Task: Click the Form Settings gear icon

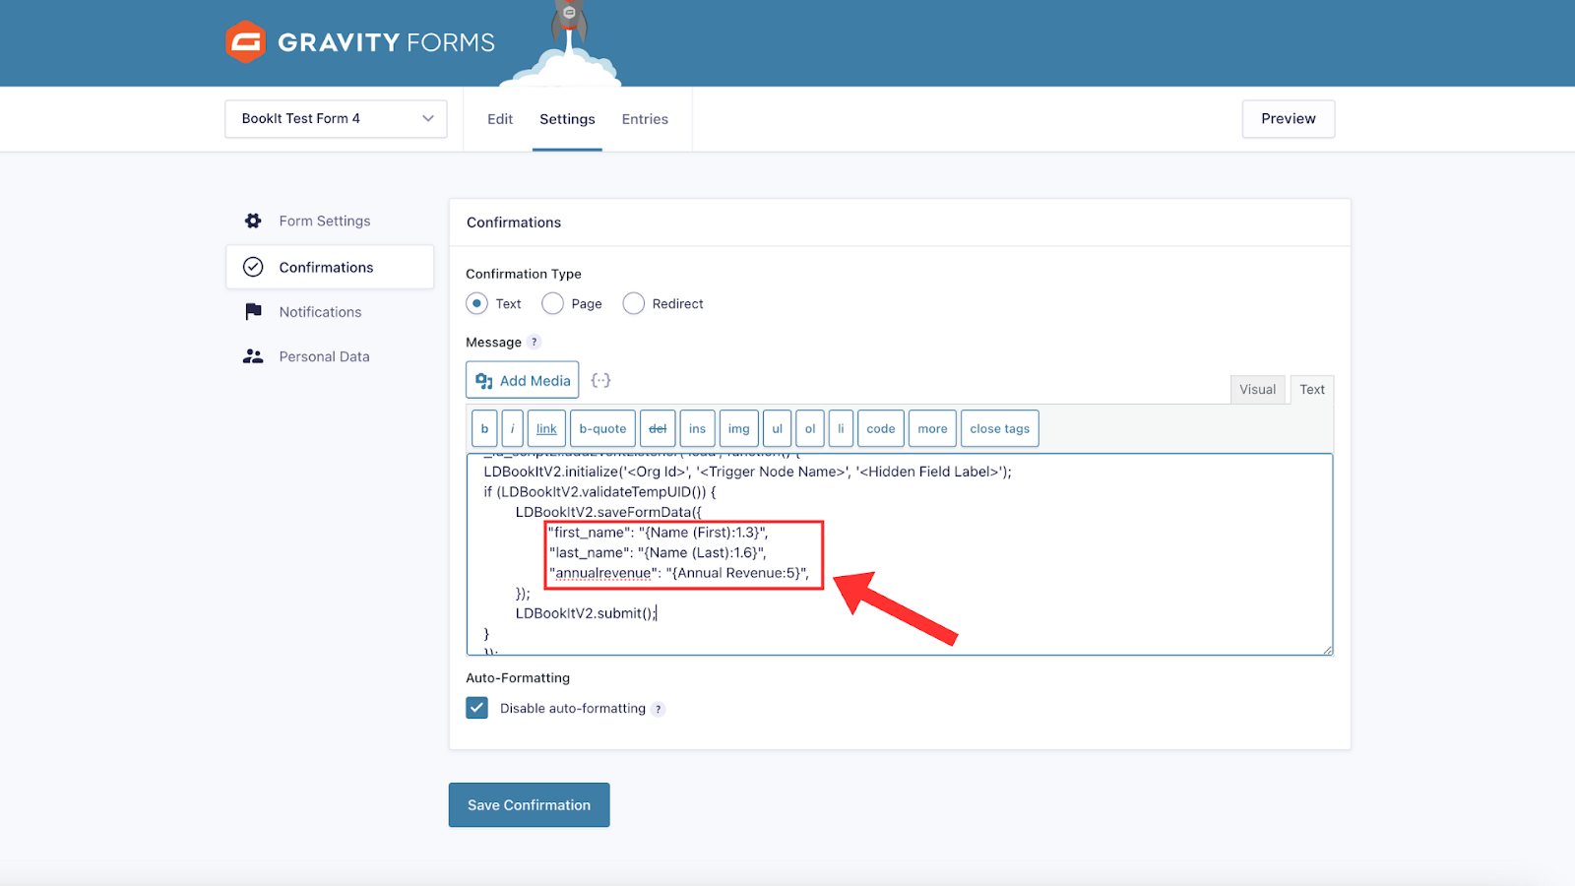Action: (x=253, y=221)
